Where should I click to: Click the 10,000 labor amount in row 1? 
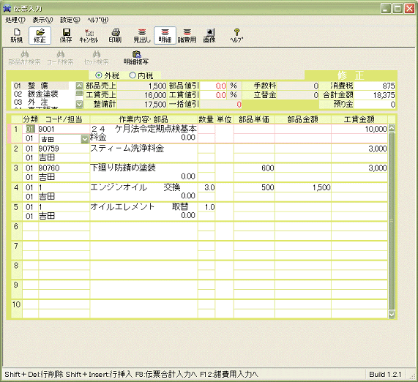(359, 129)
